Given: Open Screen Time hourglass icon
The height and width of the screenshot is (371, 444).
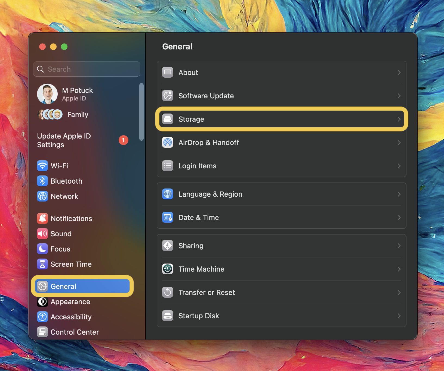Looking at the screenshot, I should [42, 264].
